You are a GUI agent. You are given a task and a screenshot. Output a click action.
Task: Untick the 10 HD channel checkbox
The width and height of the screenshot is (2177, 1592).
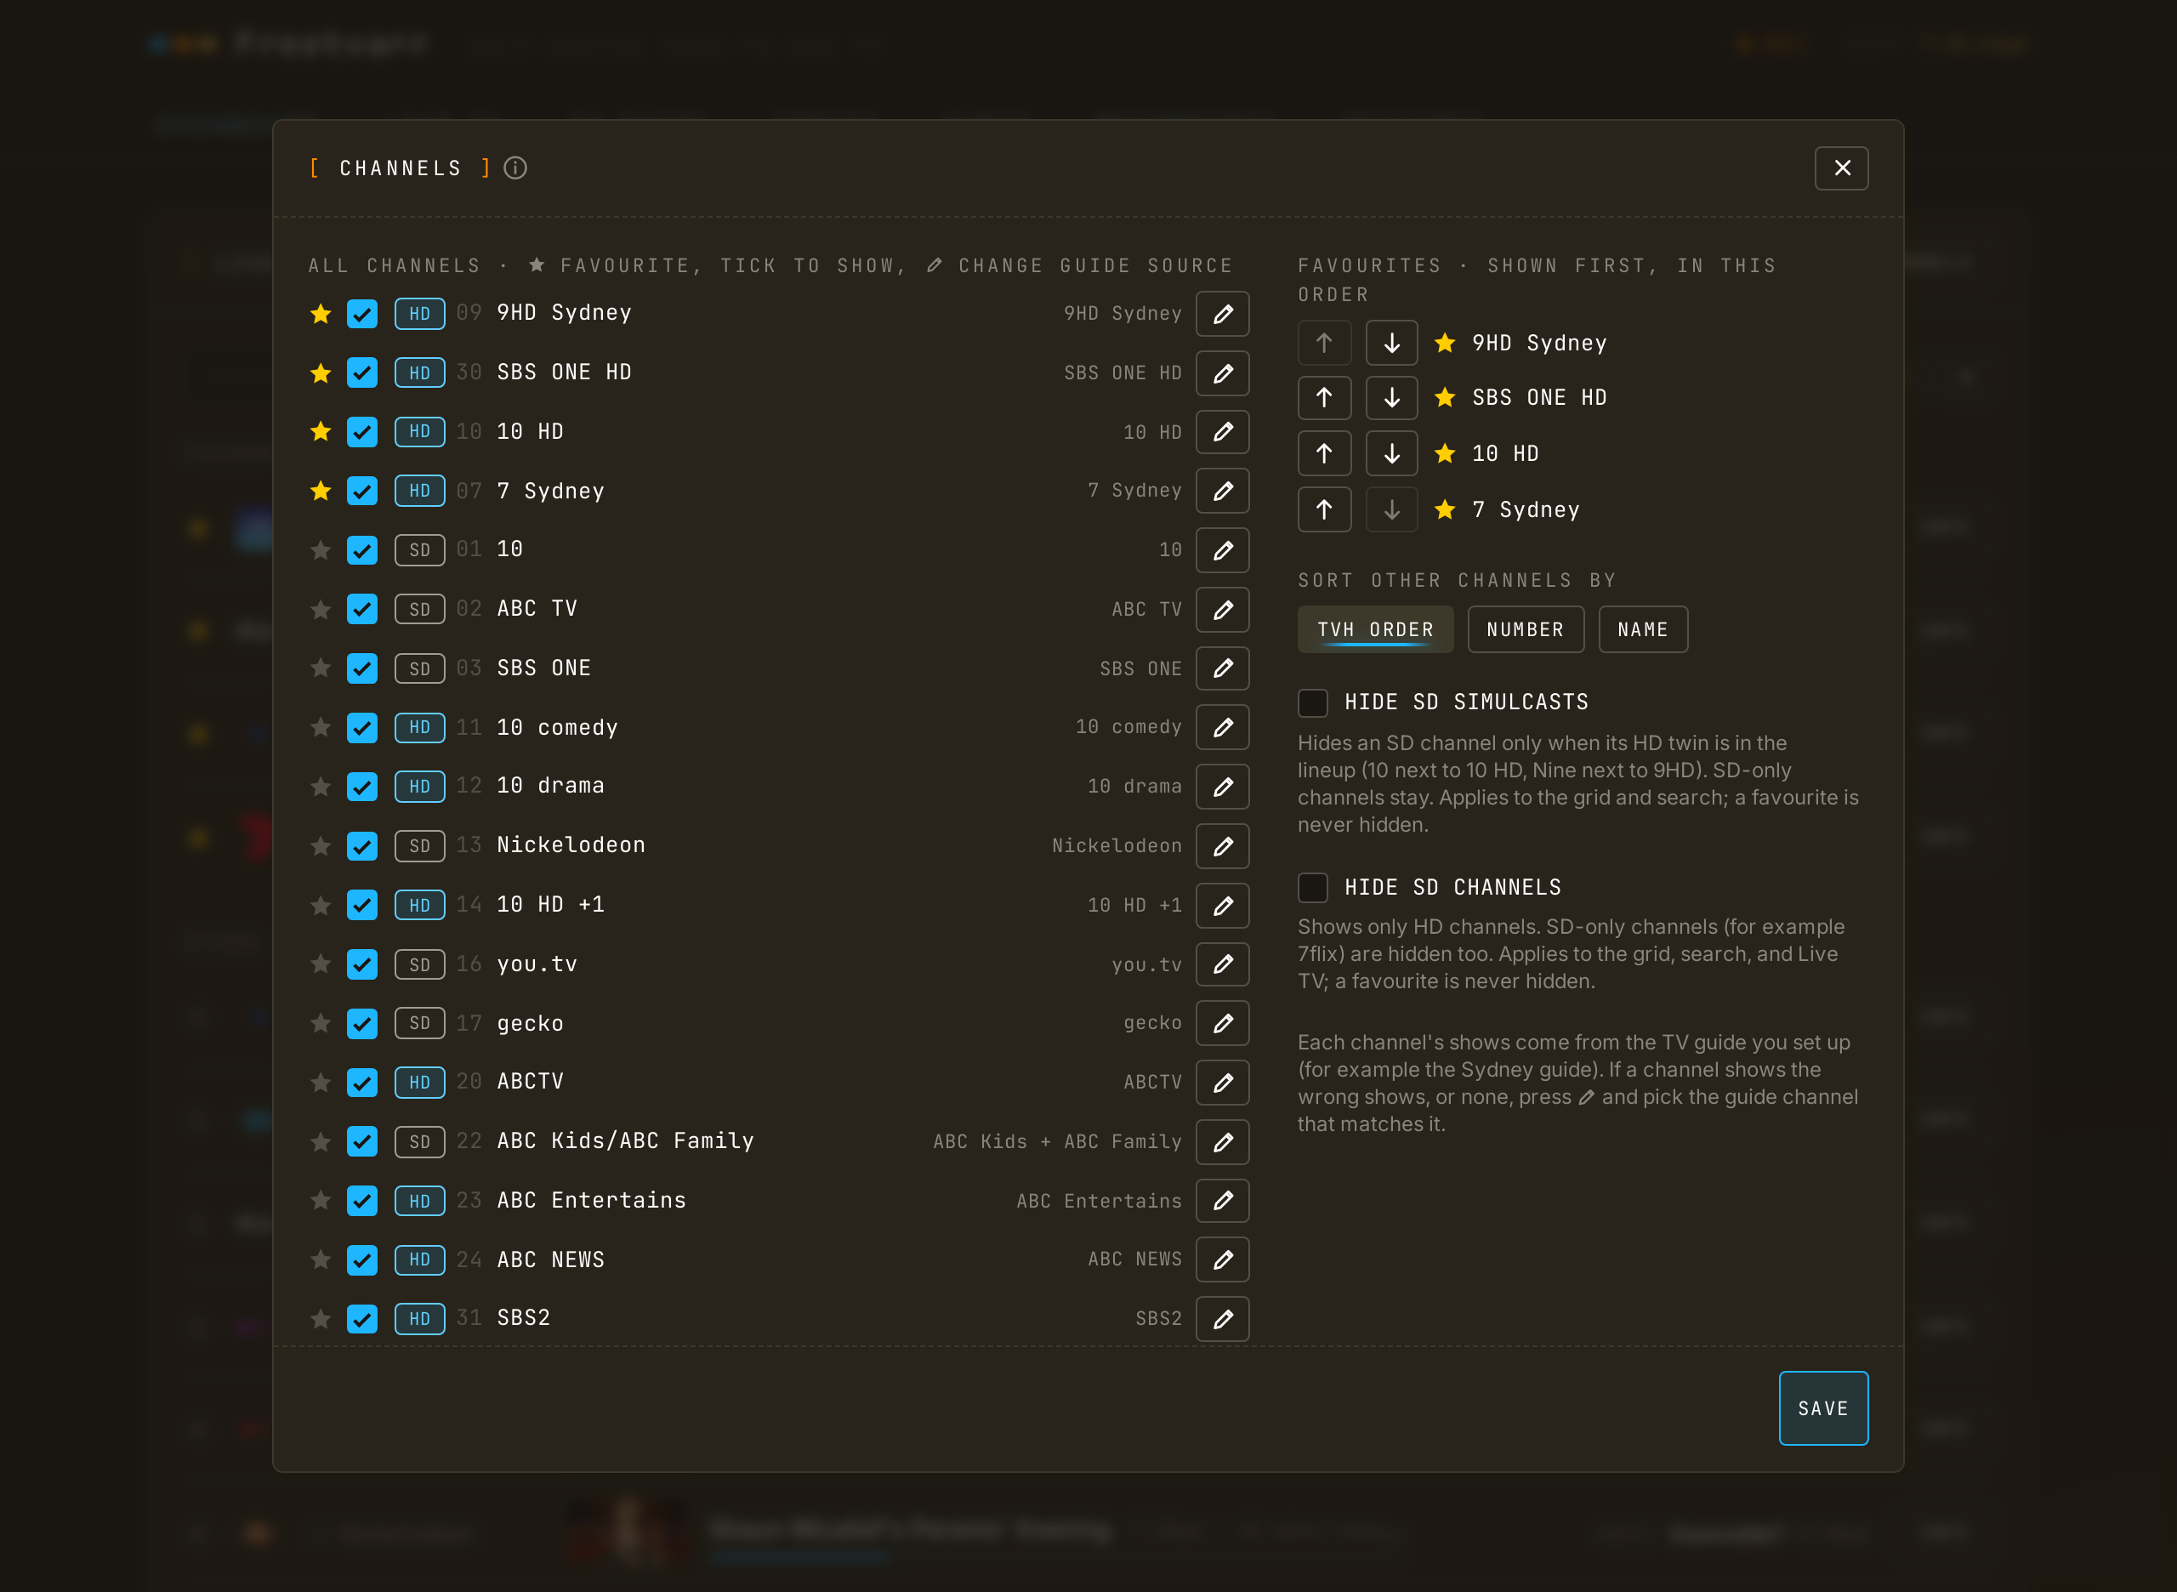pos(362,432)
